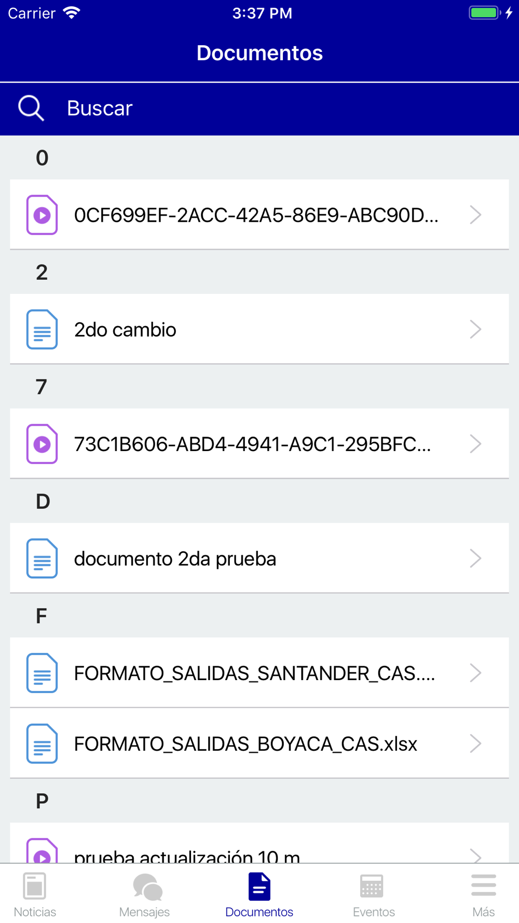Image resolution: width=519 pixels, height=923 pixels.
Task: Click the video icon for 73C1B606 file
Action: pos(42,444)
